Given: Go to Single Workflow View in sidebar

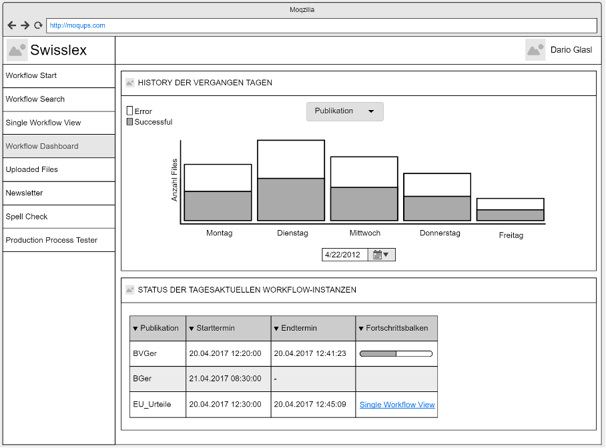Looking at the screenshot, I should (59, 123).
